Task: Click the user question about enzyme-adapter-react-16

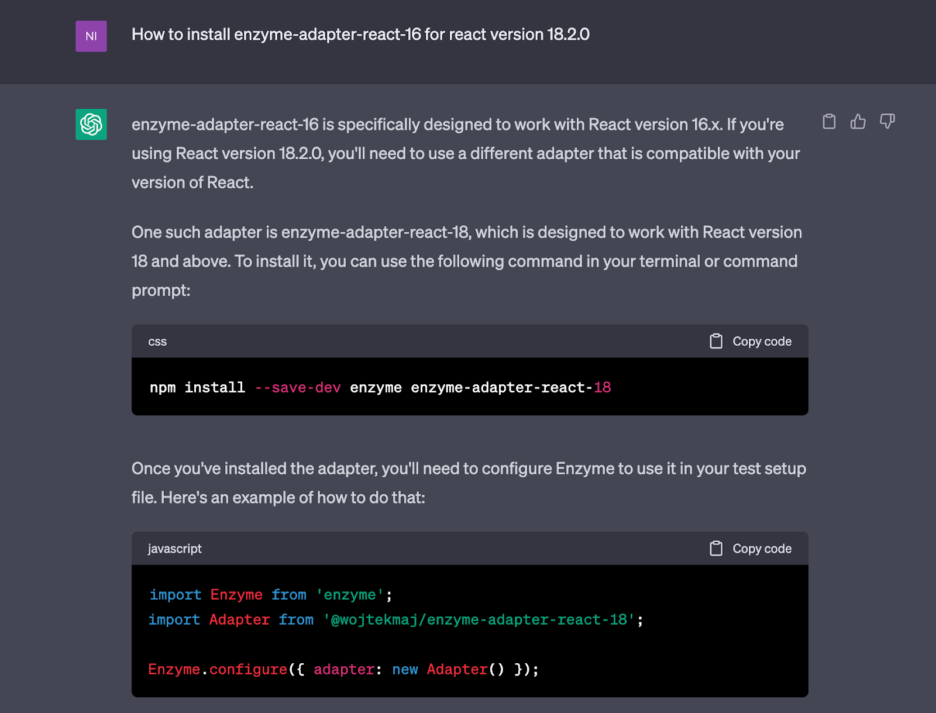Action: 360,35
